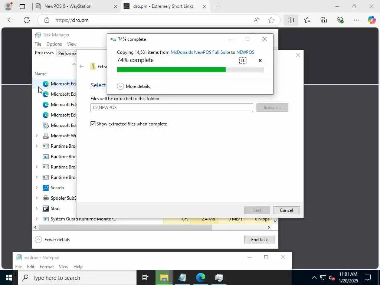
Task: Sort processes by Name column
Action: coord(40,74)
